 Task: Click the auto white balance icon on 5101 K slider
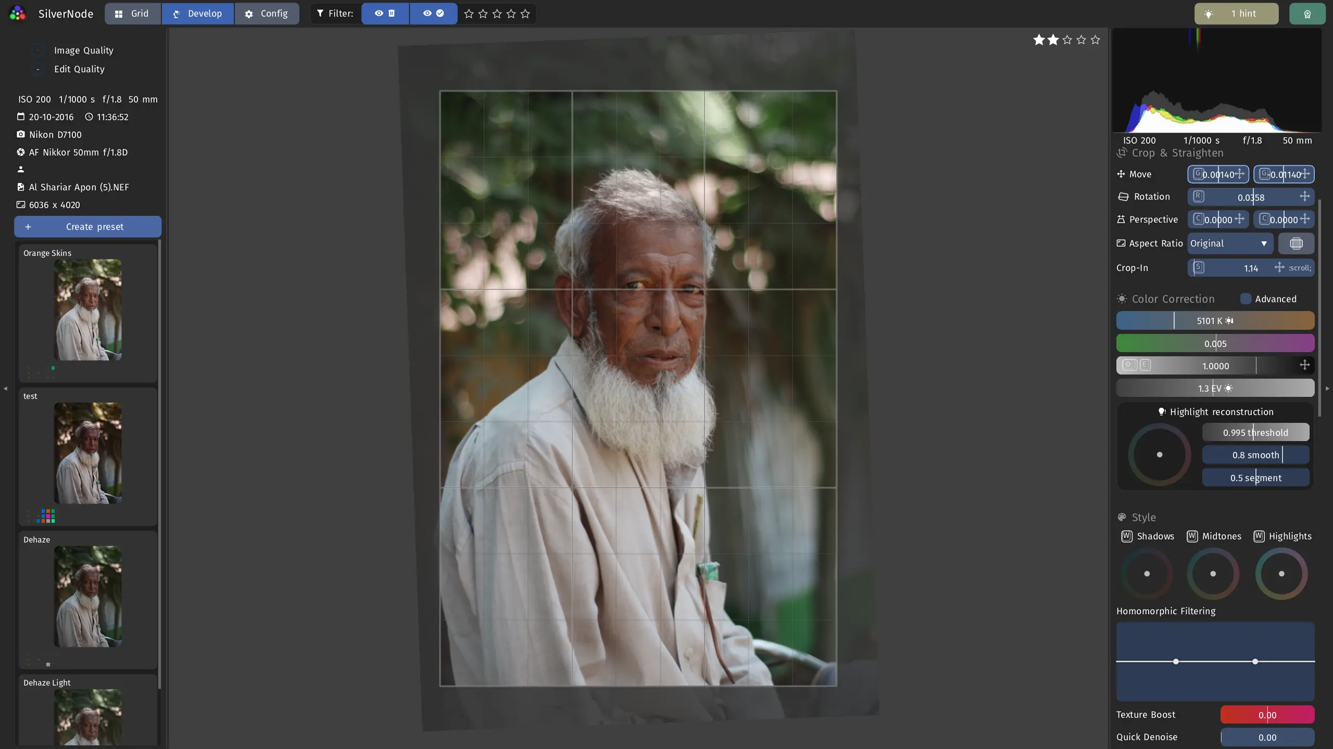(x=1229, y=321)
